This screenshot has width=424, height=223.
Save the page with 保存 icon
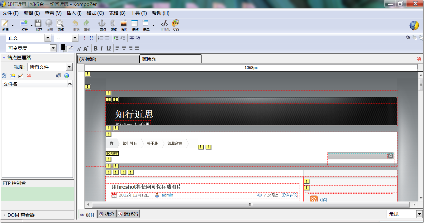[x=38, y=25]
